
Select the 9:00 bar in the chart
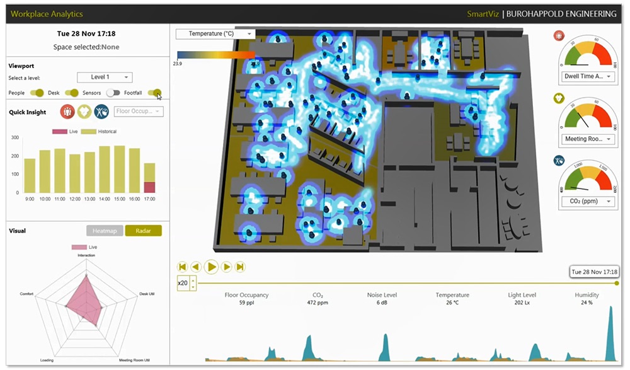coord(30,176)
